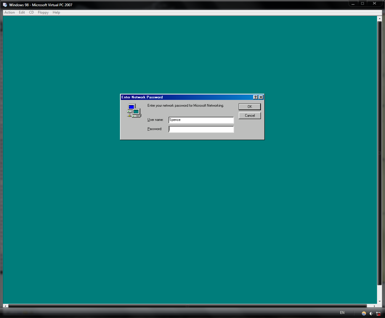Screen dimensions: 385x318
Task: Click the "Enter Network Password" dialog title
Action: [x=142, y=97]
